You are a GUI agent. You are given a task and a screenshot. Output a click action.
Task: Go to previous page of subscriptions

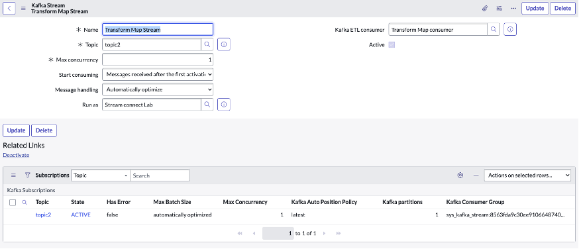(x=254, y=233)
